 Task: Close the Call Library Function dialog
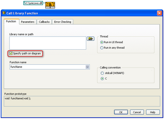(x=159, y=13)
